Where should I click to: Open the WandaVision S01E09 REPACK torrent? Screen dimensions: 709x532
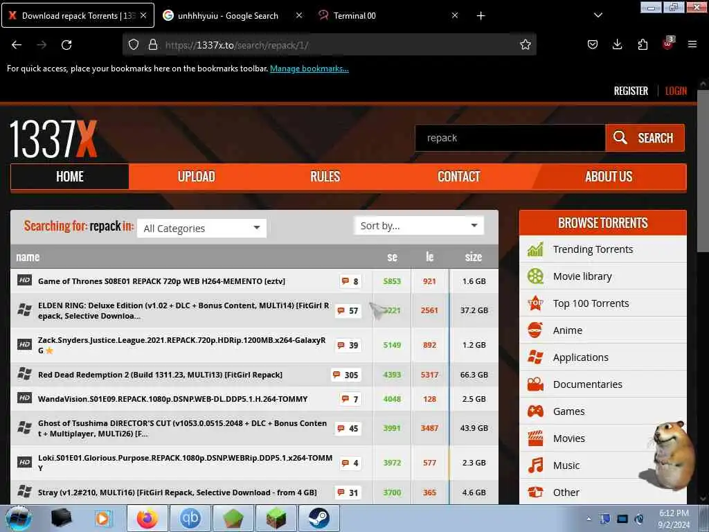point(172,399)
